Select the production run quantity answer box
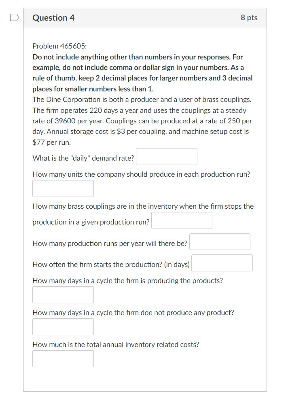The image size is (286, 398). pos(63,188)
